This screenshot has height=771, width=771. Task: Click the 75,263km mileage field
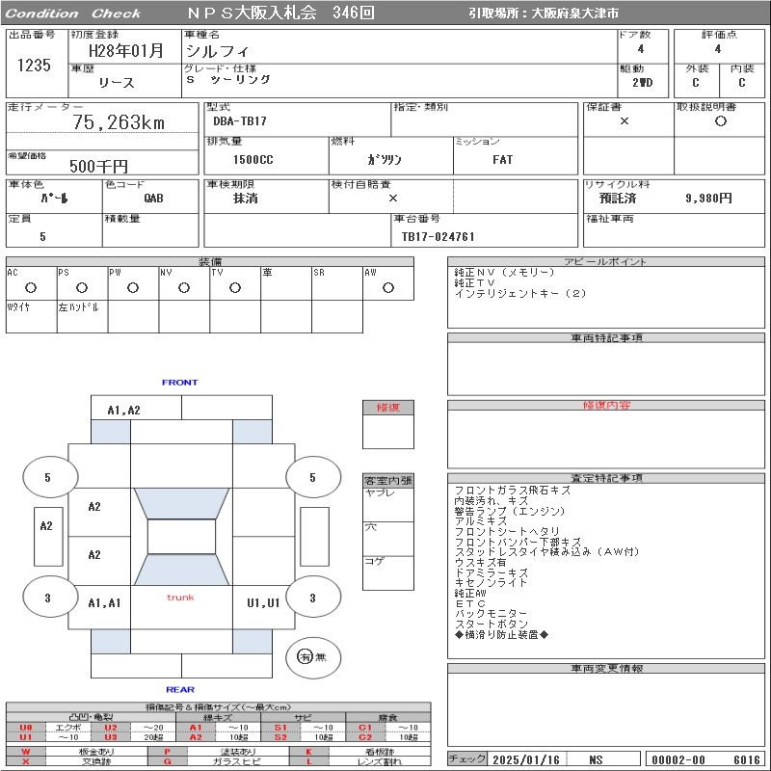coord(119,122)
